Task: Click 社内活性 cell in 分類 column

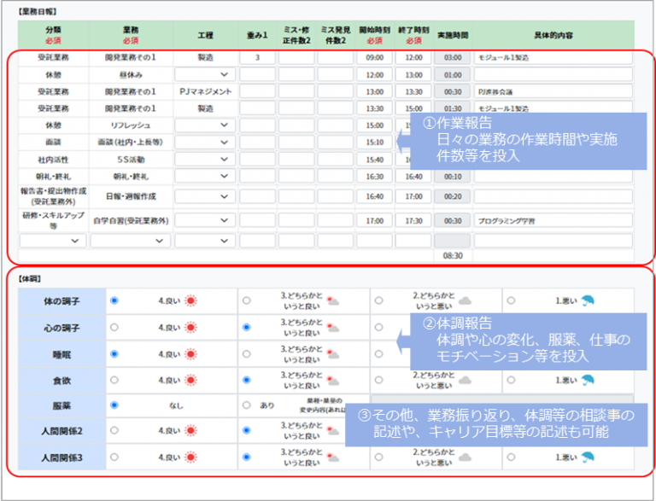Action: point(53,160)
